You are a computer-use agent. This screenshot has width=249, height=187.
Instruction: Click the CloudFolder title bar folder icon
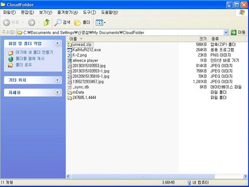pyautogui.click(x=3, y=5)
